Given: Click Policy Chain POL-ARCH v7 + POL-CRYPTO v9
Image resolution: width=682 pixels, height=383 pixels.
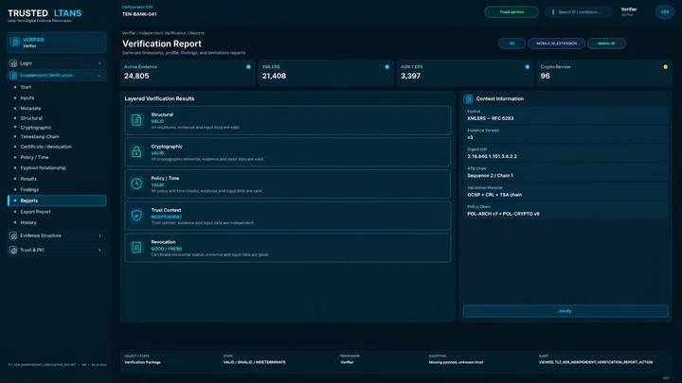Looking at the screenshot, I should point(503,214).
